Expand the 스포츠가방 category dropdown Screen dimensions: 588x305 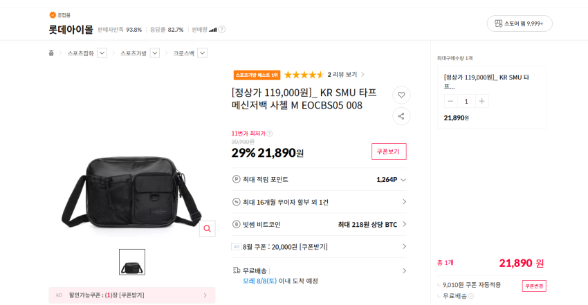(155, 53)
